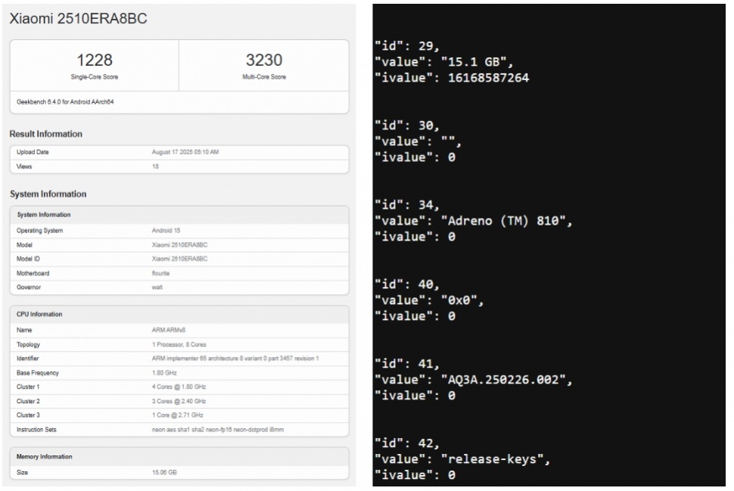Image resolution: width=734 pixels, height=491 pixels.
Task: Click the Xiaomi 2510ERA8BC page title
Action: [78, 19]
